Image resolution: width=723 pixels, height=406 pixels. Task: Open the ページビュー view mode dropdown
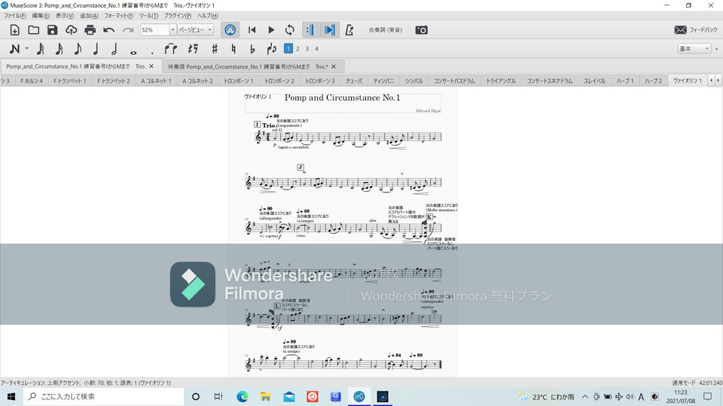click(196, 30)
